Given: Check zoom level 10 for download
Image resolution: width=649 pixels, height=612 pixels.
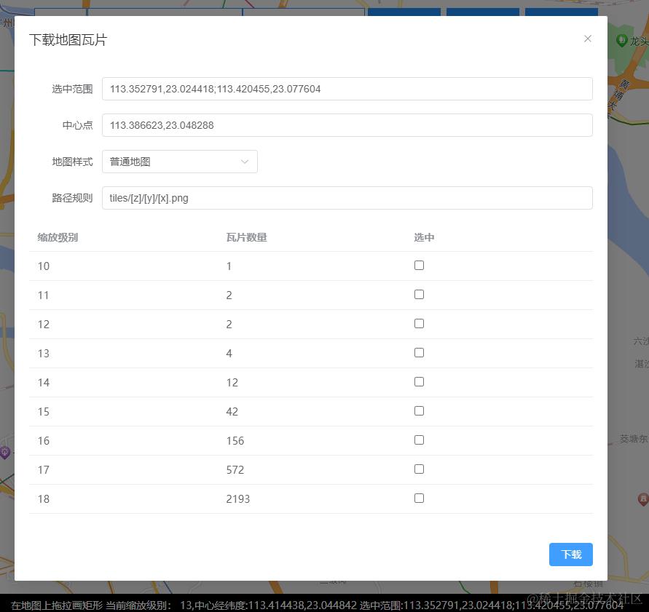Looking at the screenshot, I should [x=419, y=265].
